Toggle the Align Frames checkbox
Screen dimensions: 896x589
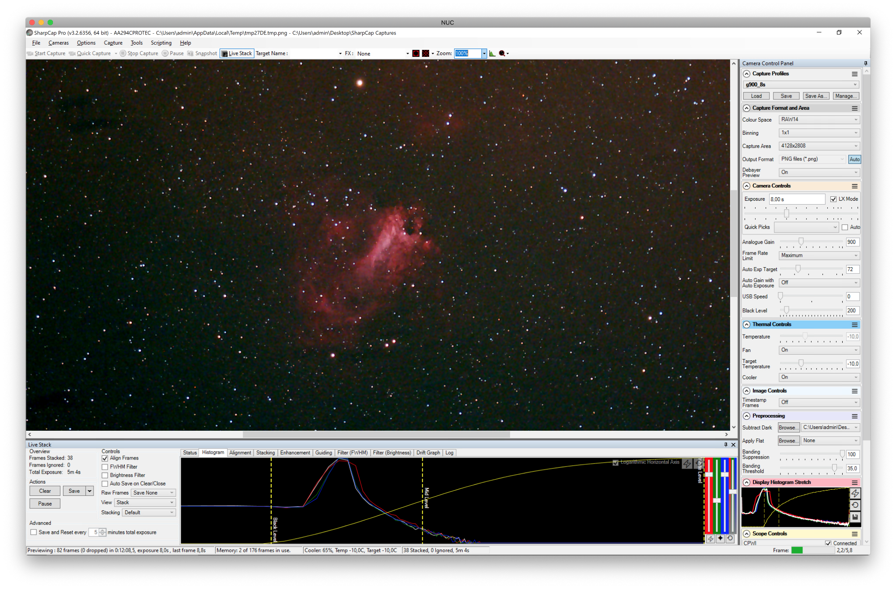[x=105, y=458]
